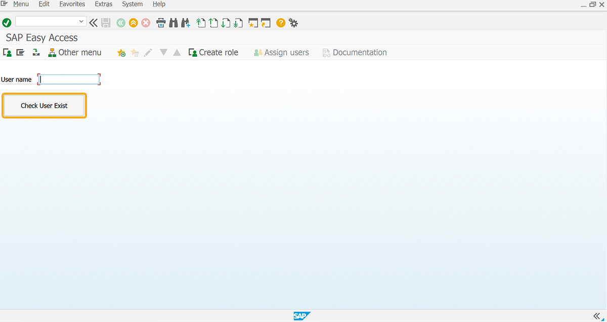Viewport: 607px width, 322px height.
Task: Go back with the green Back icon
Action: (x=121, y=23)
